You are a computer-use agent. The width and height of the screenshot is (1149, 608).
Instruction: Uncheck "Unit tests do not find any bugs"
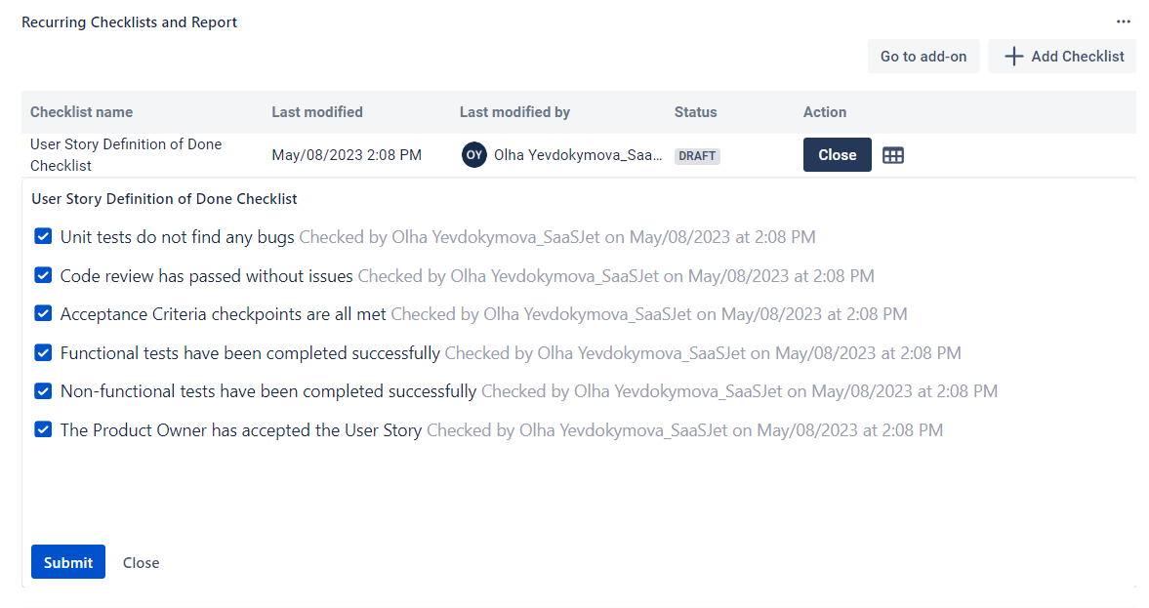(42, 236)
